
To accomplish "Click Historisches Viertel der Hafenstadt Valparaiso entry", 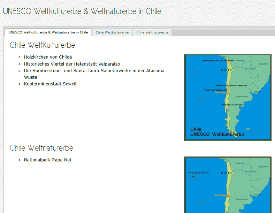I will (72, 64).
